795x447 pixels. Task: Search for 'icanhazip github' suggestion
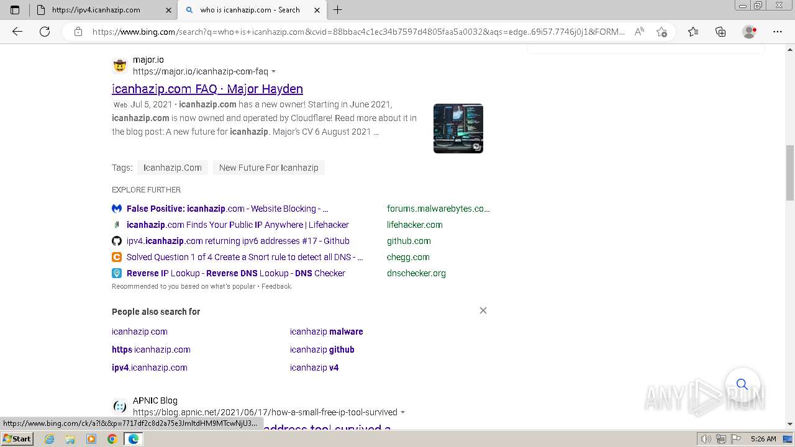pos(322,350)
